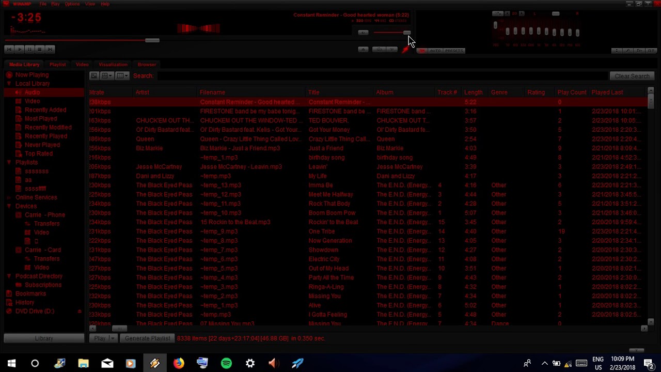Open the 'sssssss' playlist

[37, 172]
